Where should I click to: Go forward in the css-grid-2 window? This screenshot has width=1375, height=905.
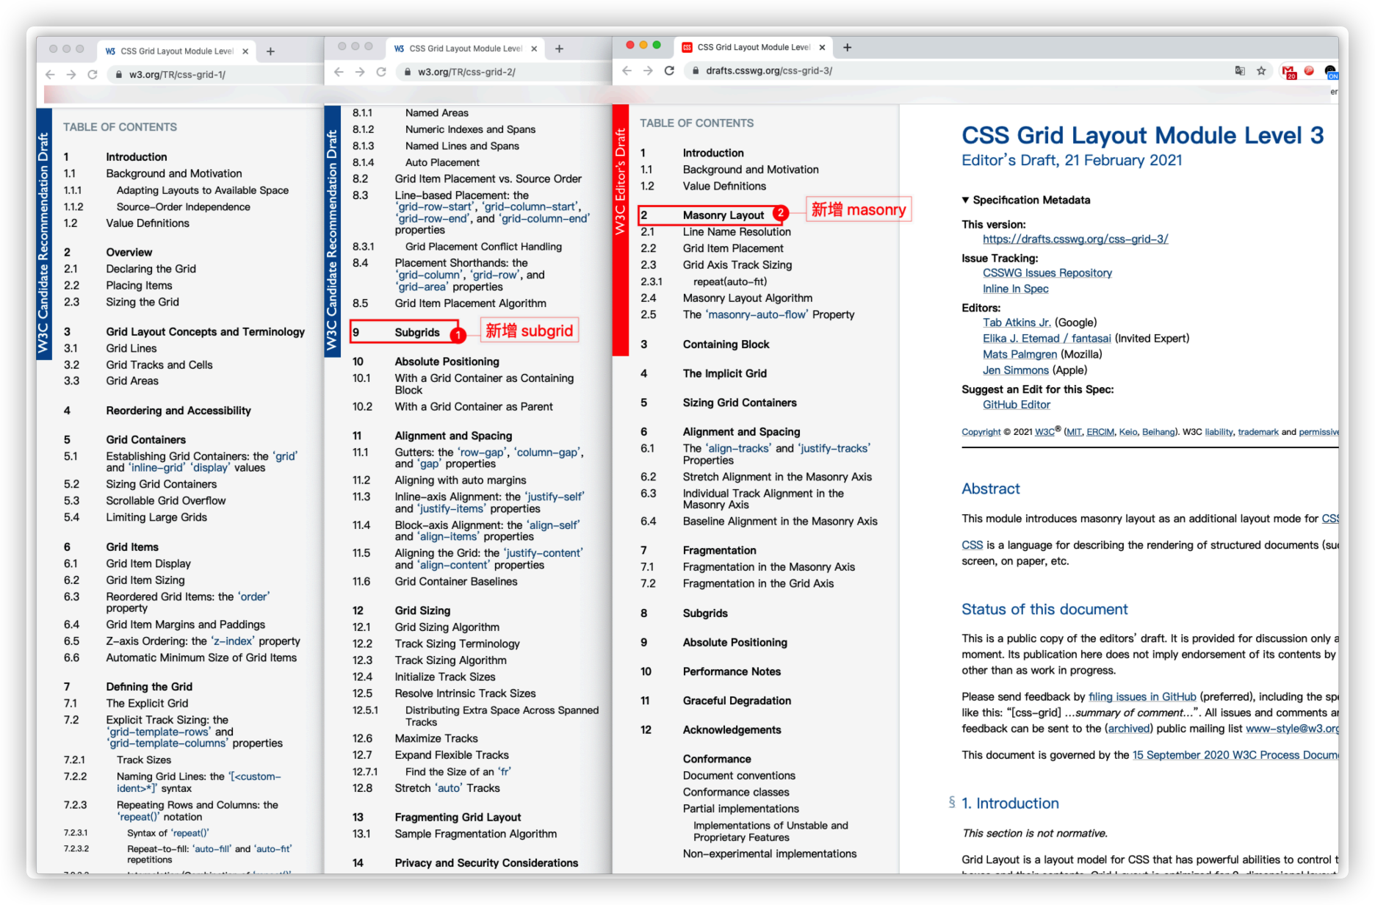pyautogui.click(x=360, y=72)
